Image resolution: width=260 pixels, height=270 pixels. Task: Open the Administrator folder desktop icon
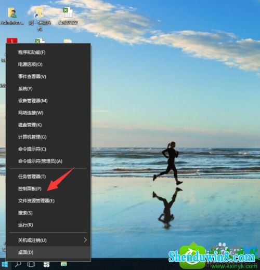pos(12,16)
